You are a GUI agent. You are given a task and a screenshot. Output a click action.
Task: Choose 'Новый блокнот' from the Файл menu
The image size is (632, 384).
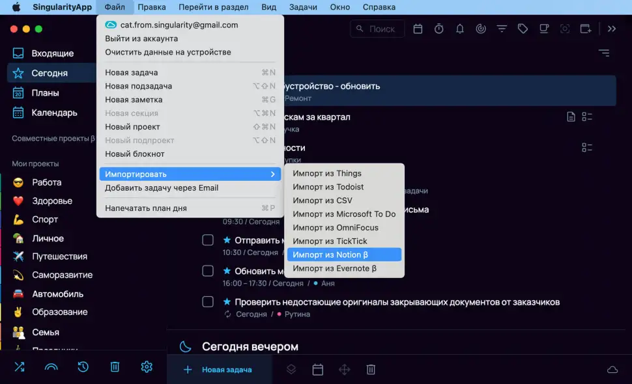[135, 154]
